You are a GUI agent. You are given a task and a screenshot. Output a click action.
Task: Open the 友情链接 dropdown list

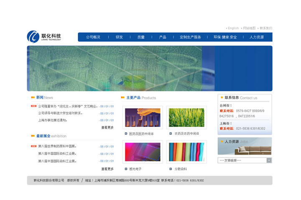tap(269, 160)
